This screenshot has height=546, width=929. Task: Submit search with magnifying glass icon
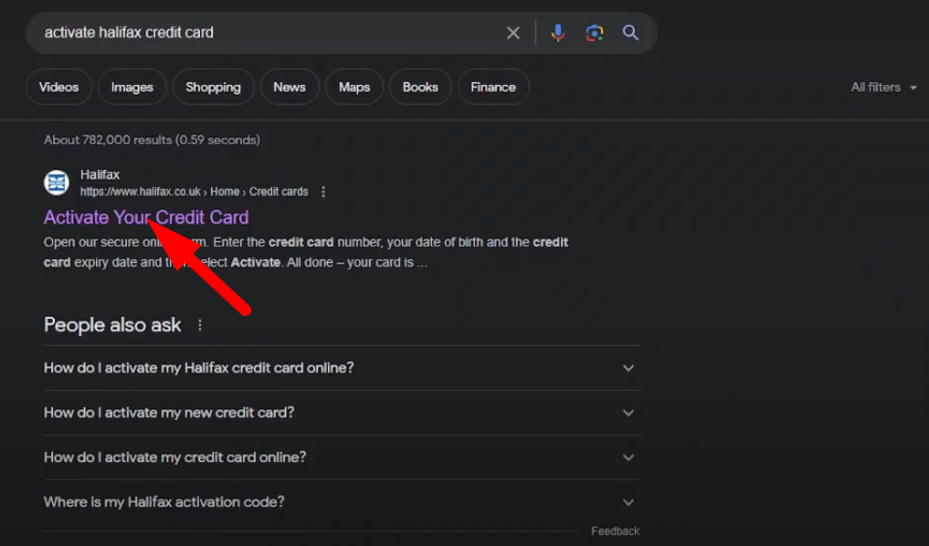click(630, 33)
